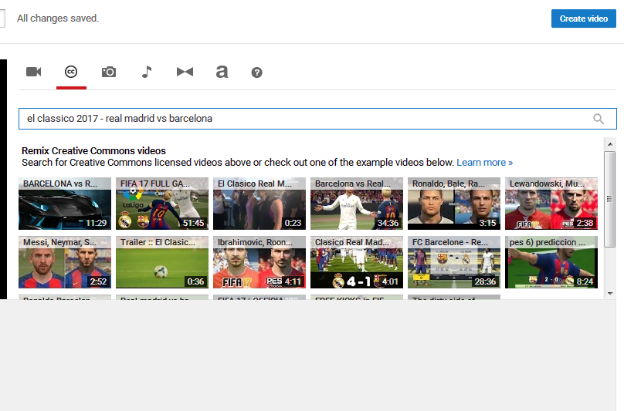
Task: Click the 'Remix Creative Commons videos' heading
Action: [x=93, y=151]
